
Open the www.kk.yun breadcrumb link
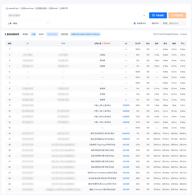14,8
